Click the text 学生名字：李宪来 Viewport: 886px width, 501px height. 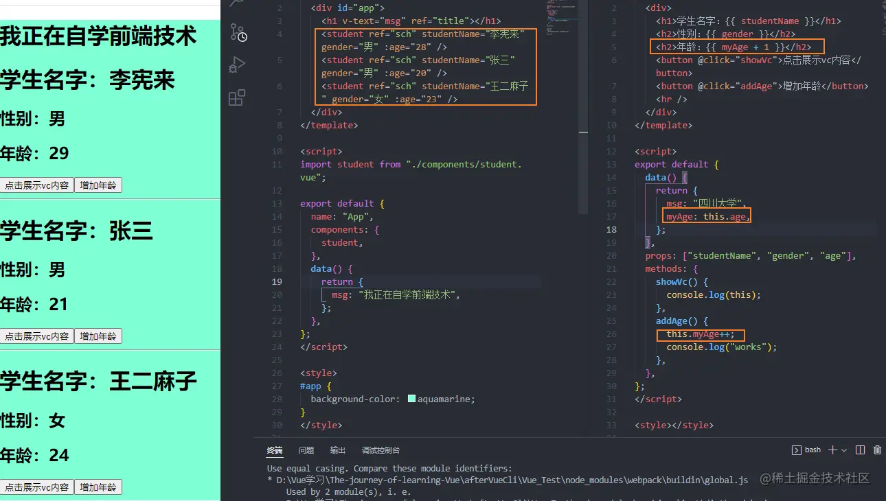(x=87, y=80)
